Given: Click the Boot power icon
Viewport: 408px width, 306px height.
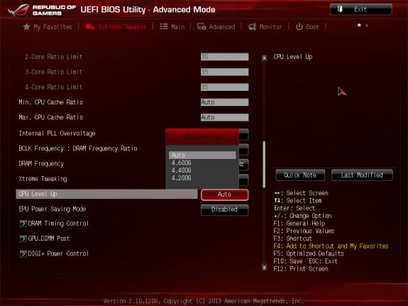Looking at the screenshot, I should click(x=299, y=26).
